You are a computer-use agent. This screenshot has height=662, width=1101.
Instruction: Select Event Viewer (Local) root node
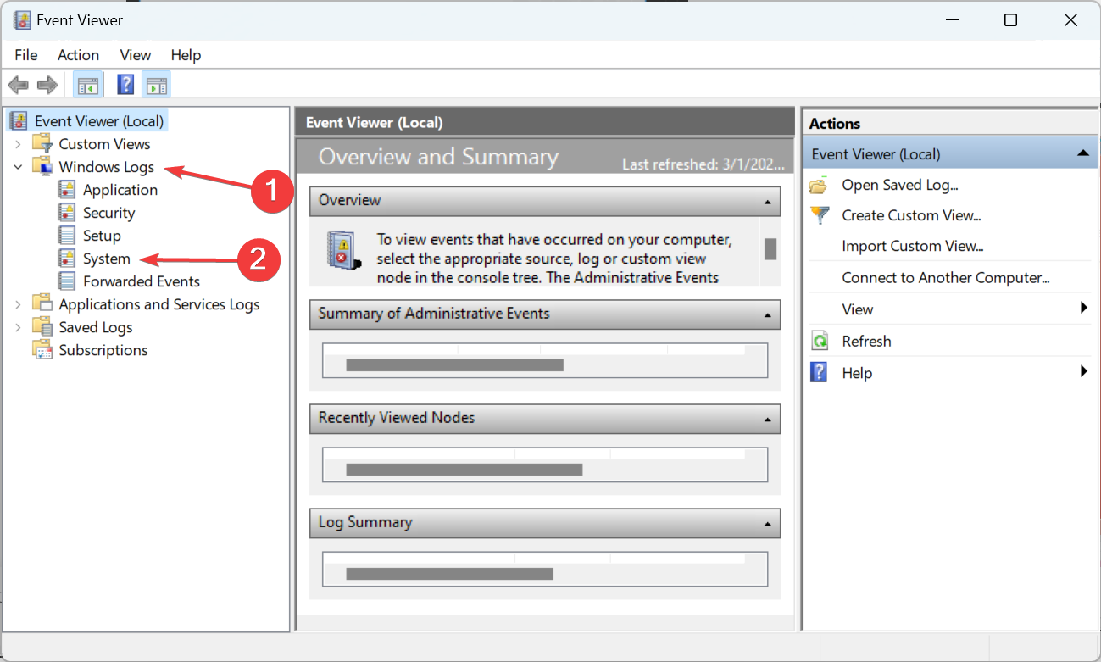pyautogui.click(x=99, y=121)
